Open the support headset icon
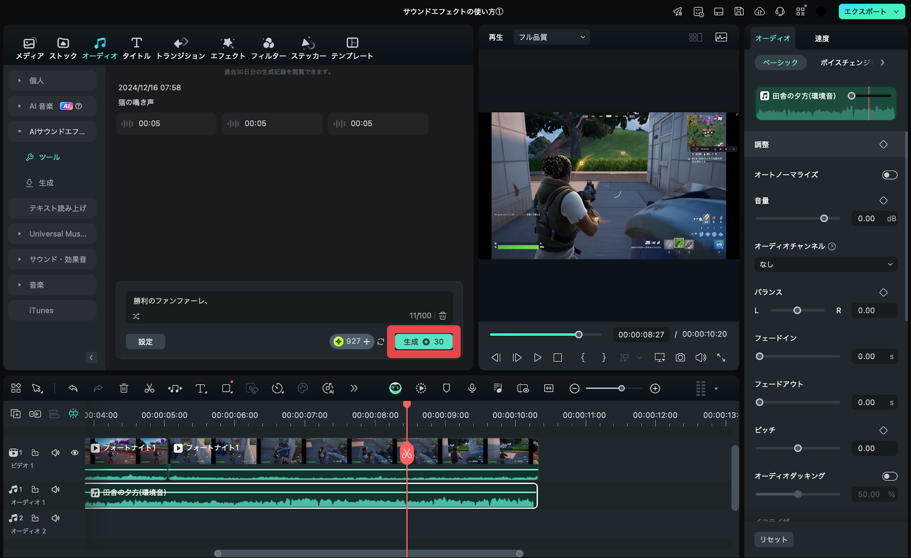This screenshot has height=558, width=911. 780,11
